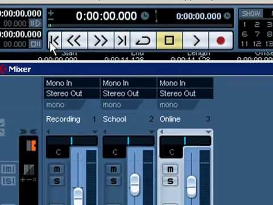Image resolution: width=273 pixels, height=205 pixels.
Task: Click pan value C on Online channel
Action: [x=172, y=152]
